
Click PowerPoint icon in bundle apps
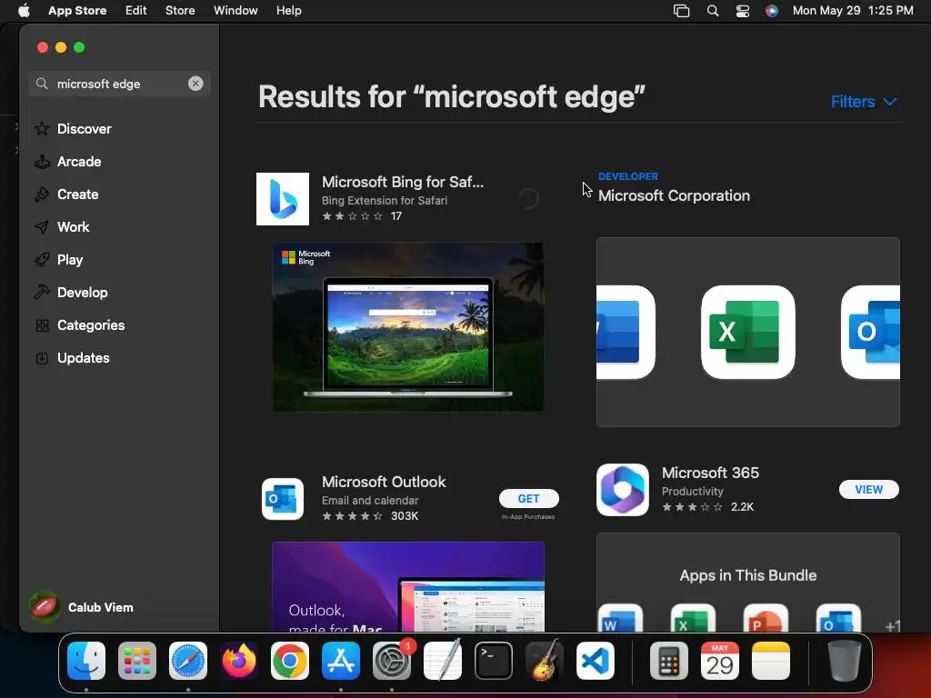click(x=766, y=618)
